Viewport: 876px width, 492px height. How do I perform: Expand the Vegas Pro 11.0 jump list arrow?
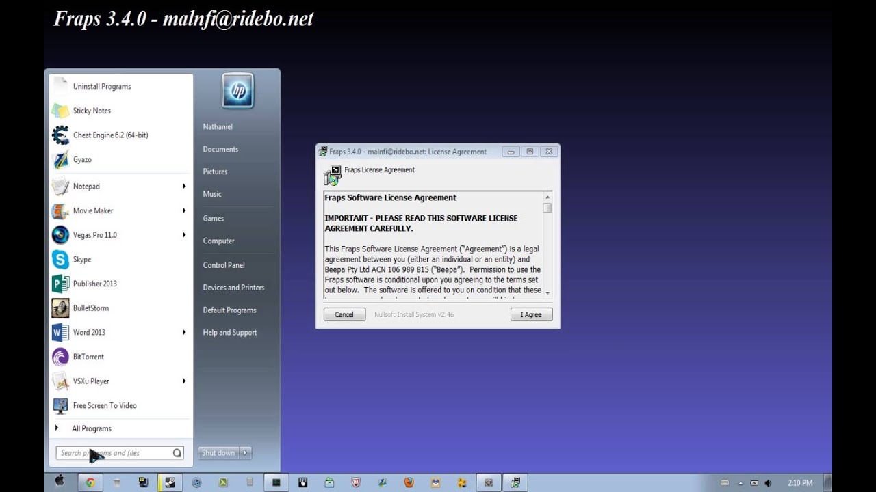click(184, 235)
